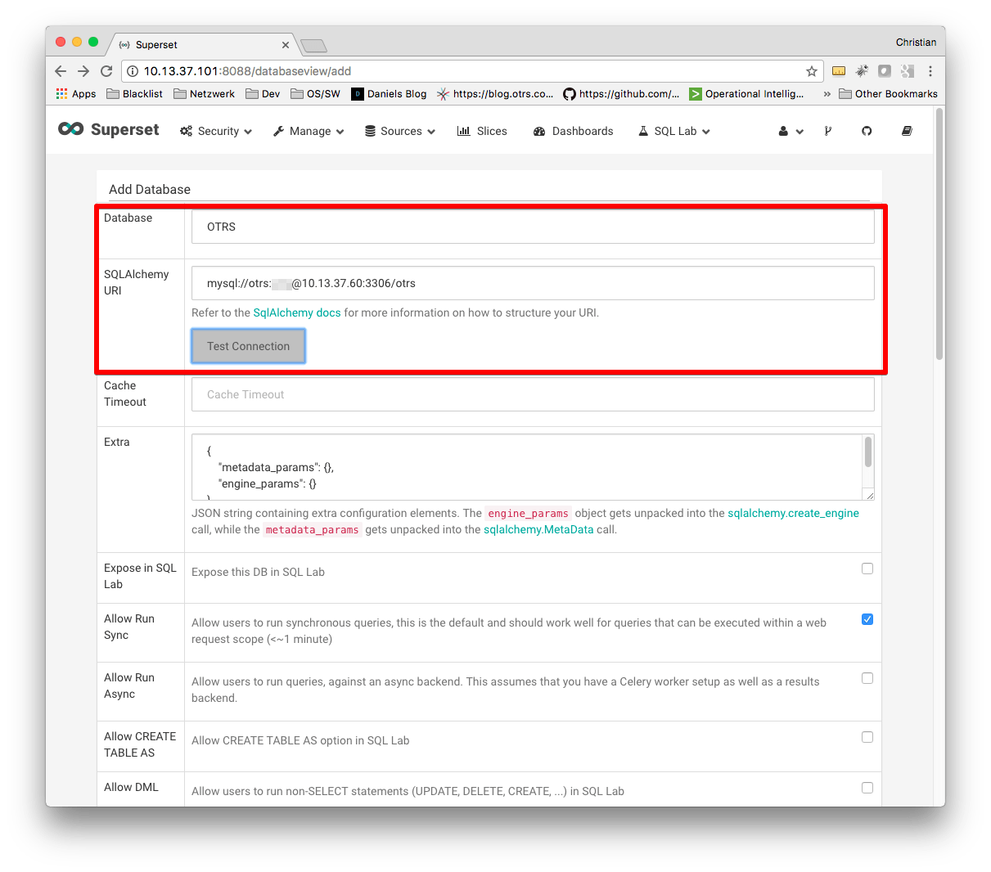Close the Superset browser tab
This screenshot has width=991, height=872.
(286, 45)
